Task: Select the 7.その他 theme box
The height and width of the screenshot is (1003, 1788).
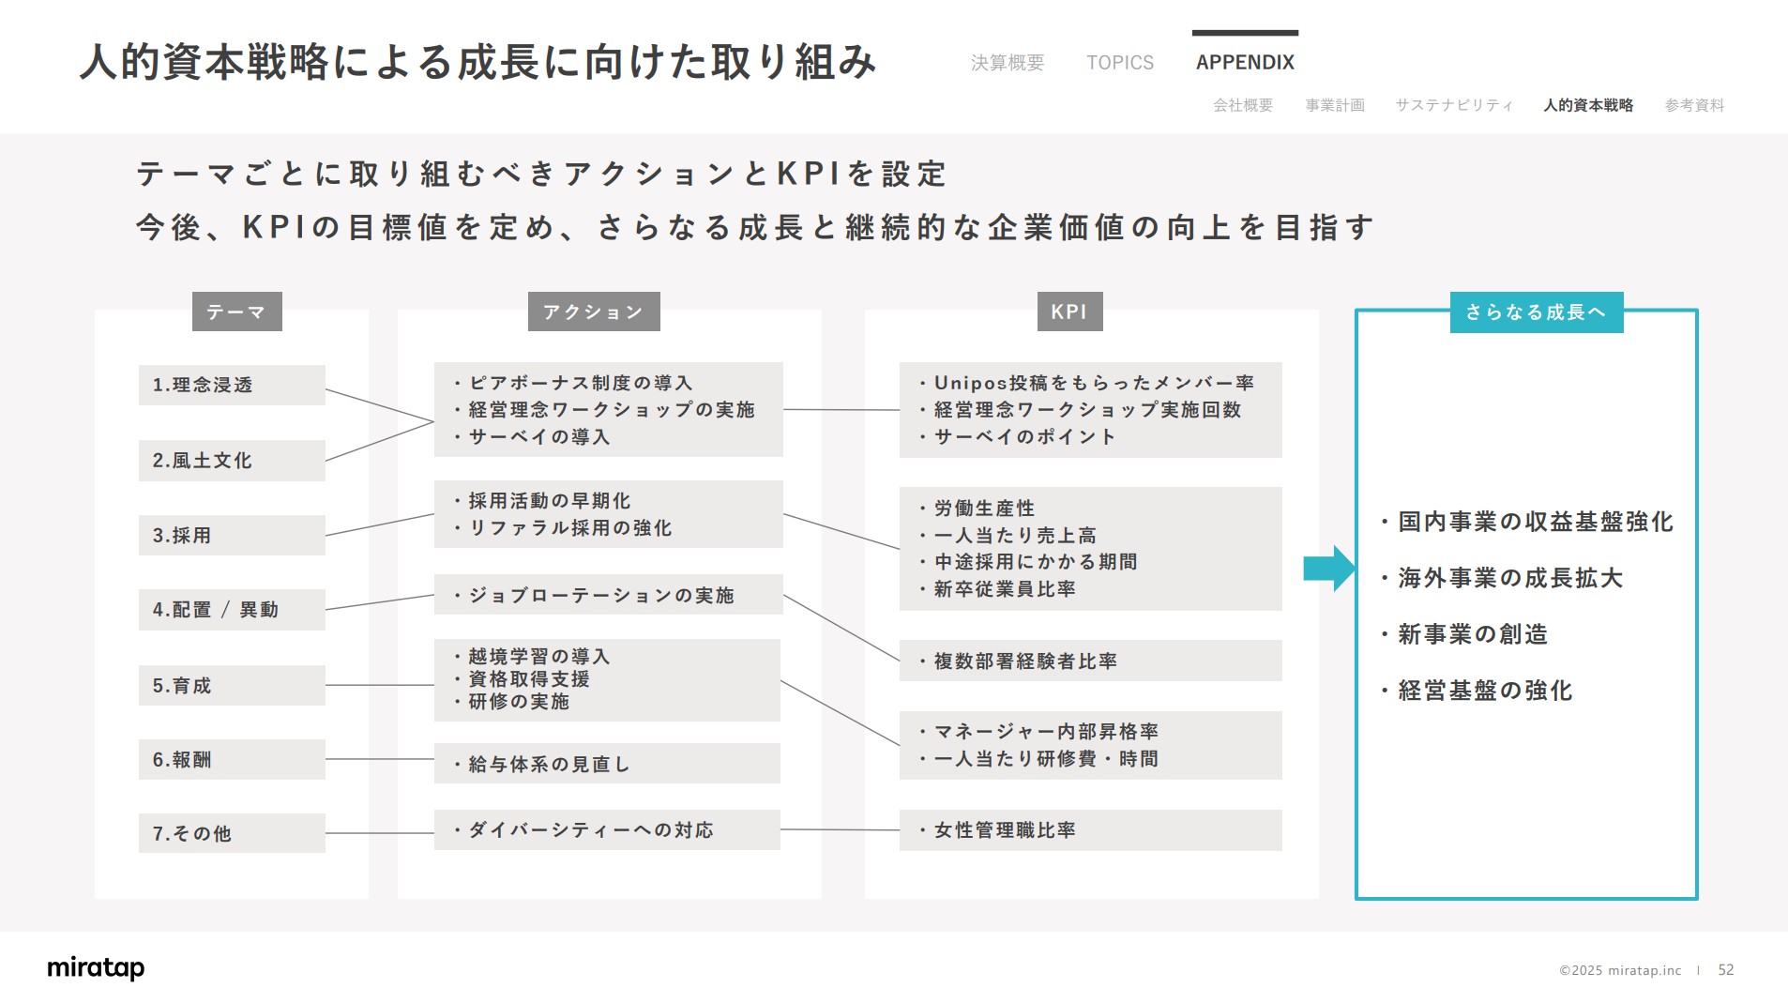Action: (x=231, y=832)
